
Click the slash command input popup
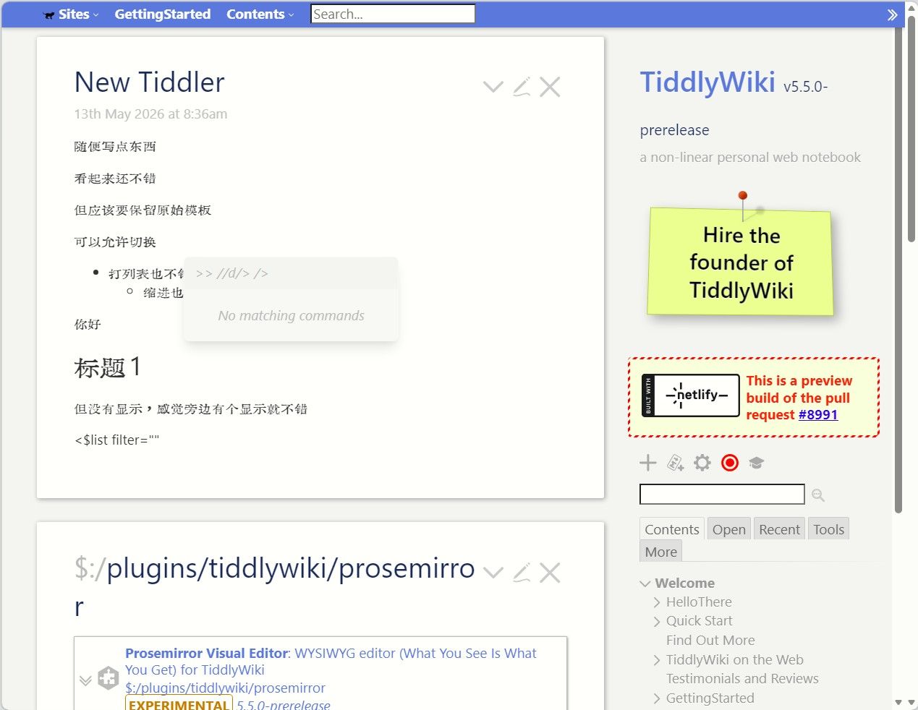[291, 273]
